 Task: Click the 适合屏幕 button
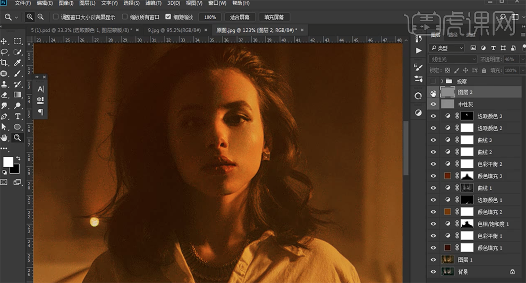pyautogui.click(x=240, y=17)
